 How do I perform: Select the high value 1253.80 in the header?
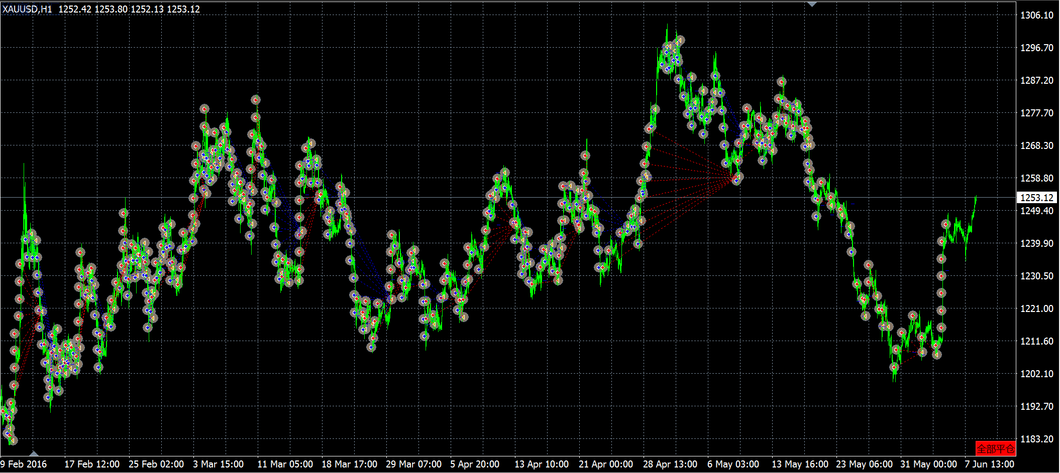click(111, 9)
